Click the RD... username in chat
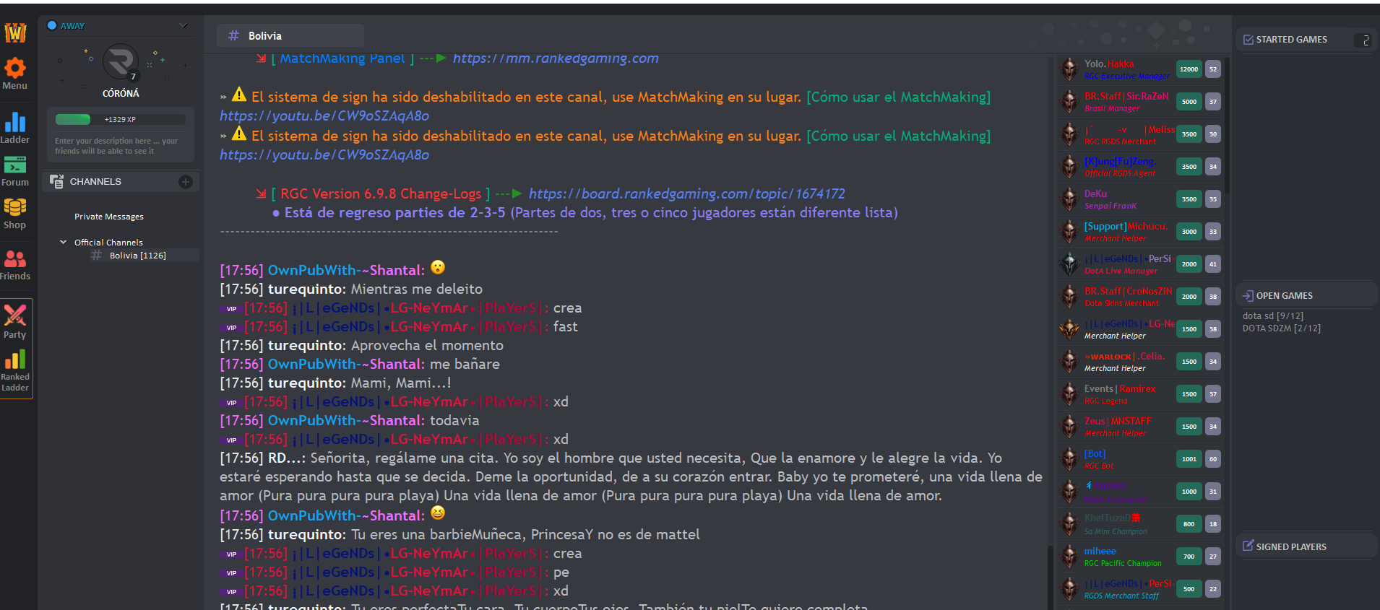The image size is (1380, 610). click(x=287, y=458)
